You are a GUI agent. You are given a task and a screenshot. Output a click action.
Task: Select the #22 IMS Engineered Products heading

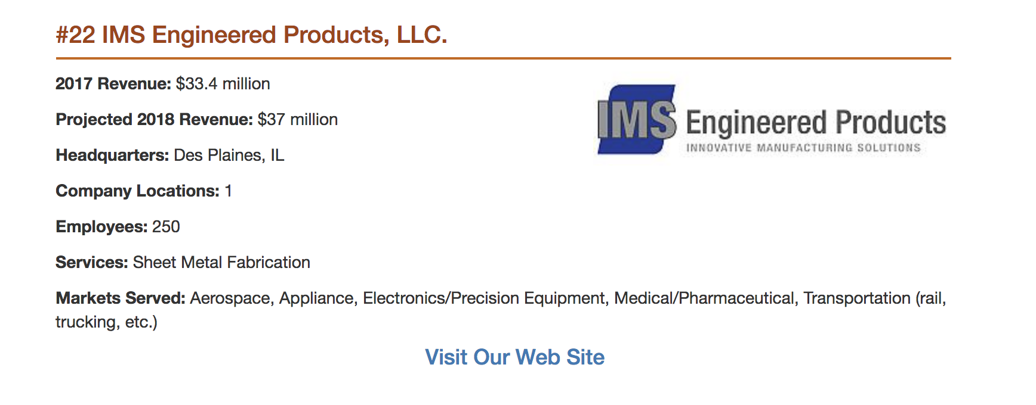(251, 35)
